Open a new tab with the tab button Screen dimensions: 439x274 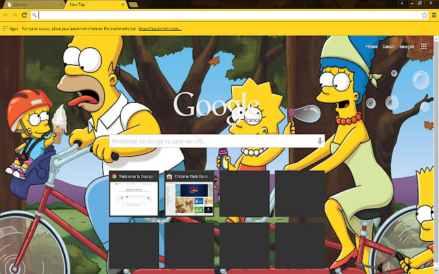133,5
